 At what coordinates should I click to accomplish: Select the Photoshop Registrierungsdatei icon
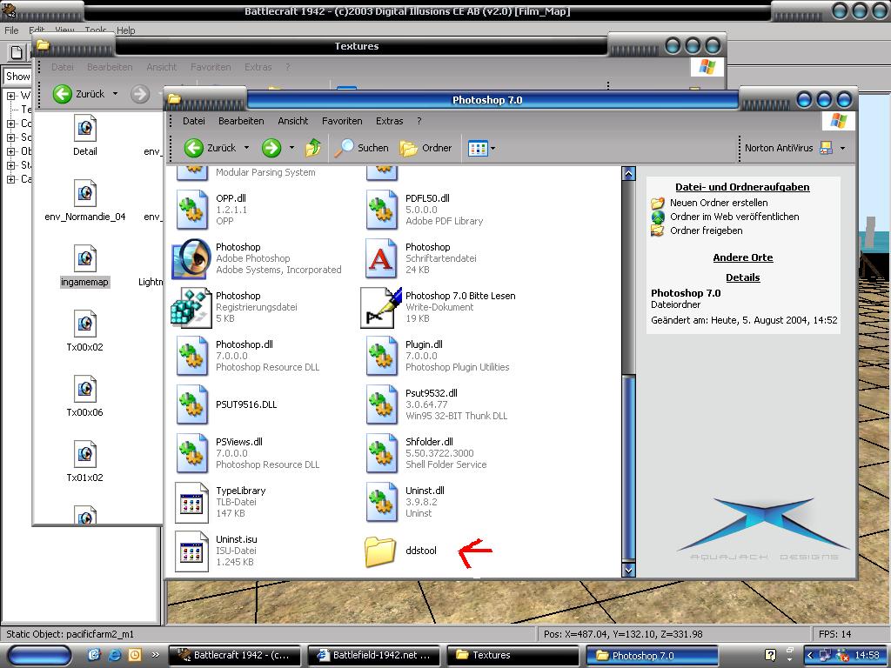[x=191, y=307]
